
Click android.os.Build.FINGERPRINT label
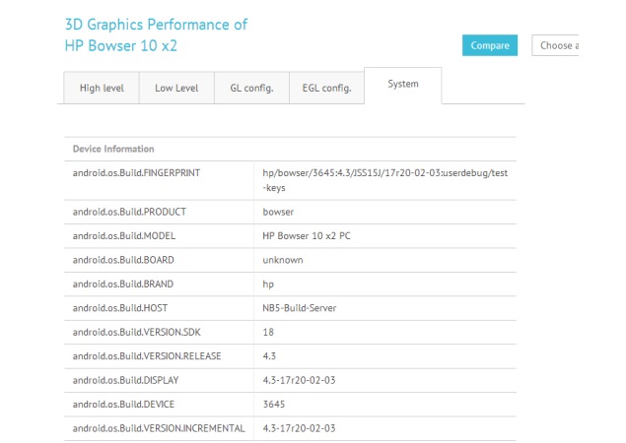136,173
